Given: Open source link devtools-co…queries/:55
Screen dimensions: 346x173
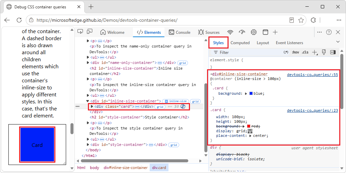Looking at the screenshot, I should pos(312,75).
